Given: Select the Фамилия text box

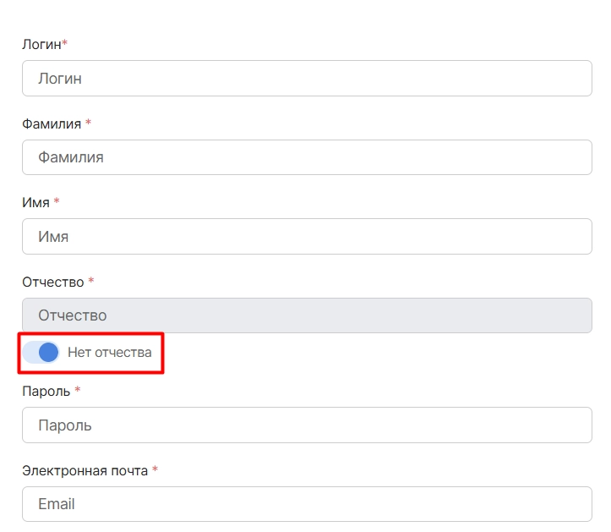Looking at the screenshot, I should tap(307, 157).
